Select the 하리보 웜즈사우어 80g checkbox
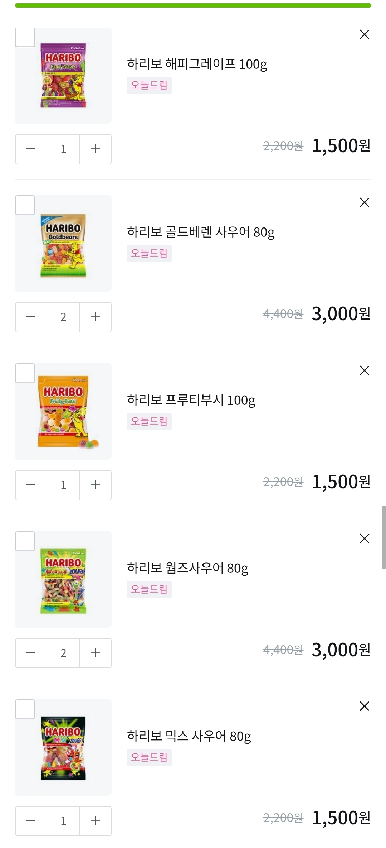The image size is (386, 848). click(x=25, y=541)
